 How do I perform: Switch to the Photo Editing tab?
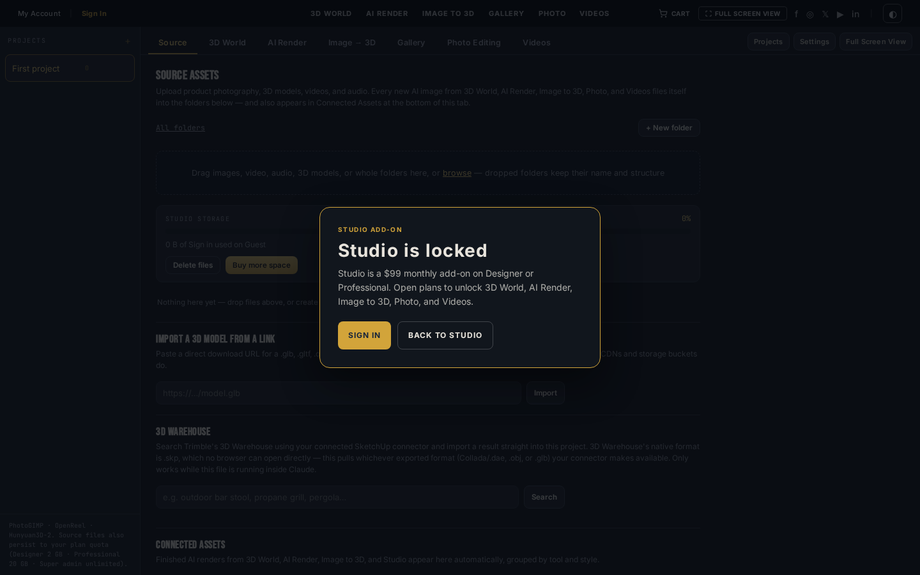pyautogui.click(x=474, y=43)
